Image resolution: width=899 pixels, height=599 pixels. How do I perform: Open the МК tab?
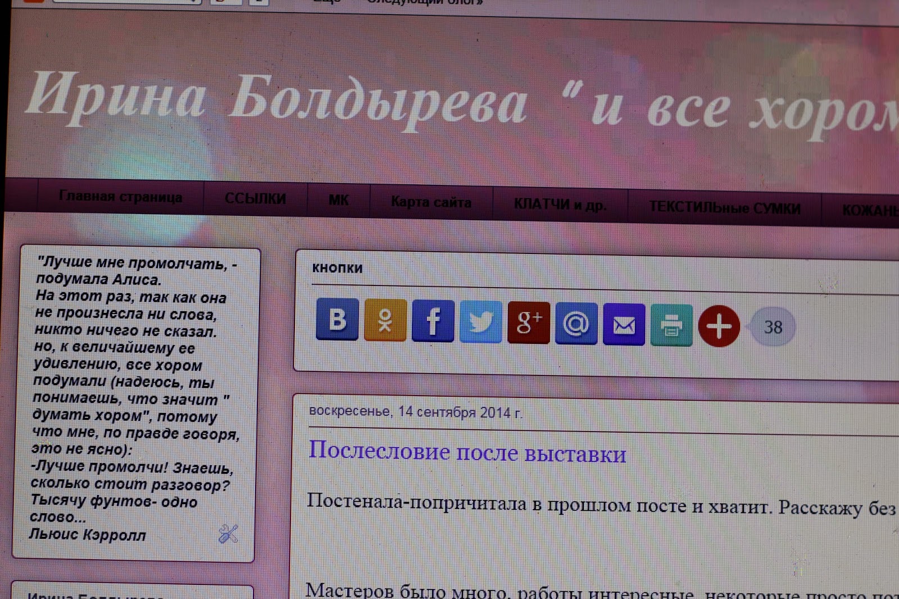[x=338, y=201]
